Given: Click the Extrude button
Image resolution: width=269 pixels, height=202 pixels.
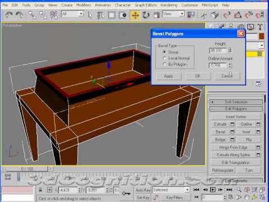Looking at the screenshot, I should click(220, 124).
